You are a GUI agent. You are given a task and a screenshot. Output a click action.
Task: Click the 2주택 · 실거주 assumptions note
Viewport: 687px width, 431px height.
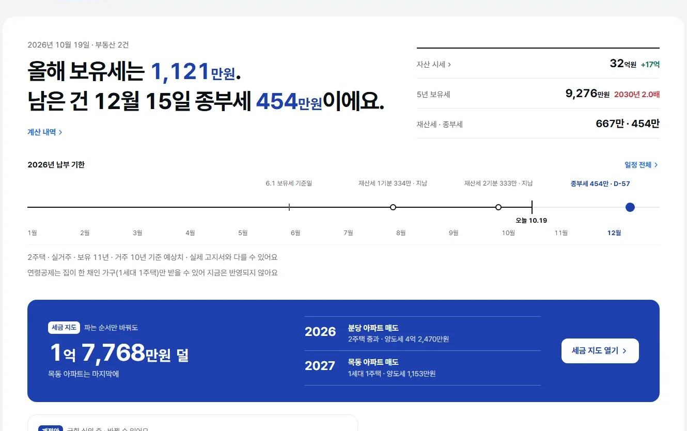click(153, 257)
